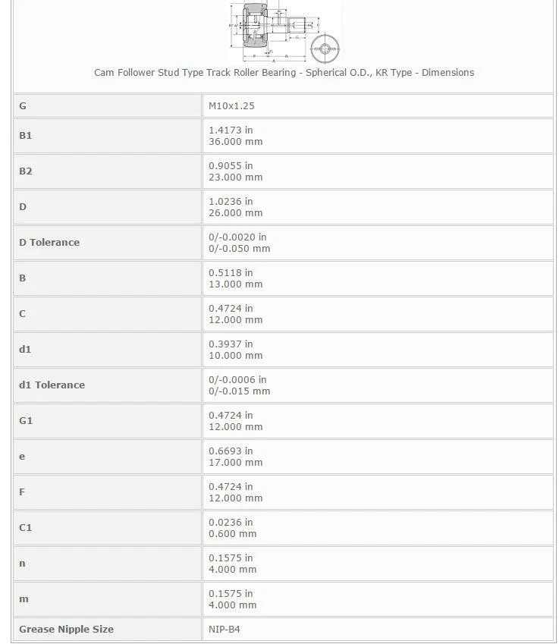Image resolution: width=559 pixels, height=644 pixels.
Task: Click the D Tolerance value 0/-0.050 mm
Action: 240,249
